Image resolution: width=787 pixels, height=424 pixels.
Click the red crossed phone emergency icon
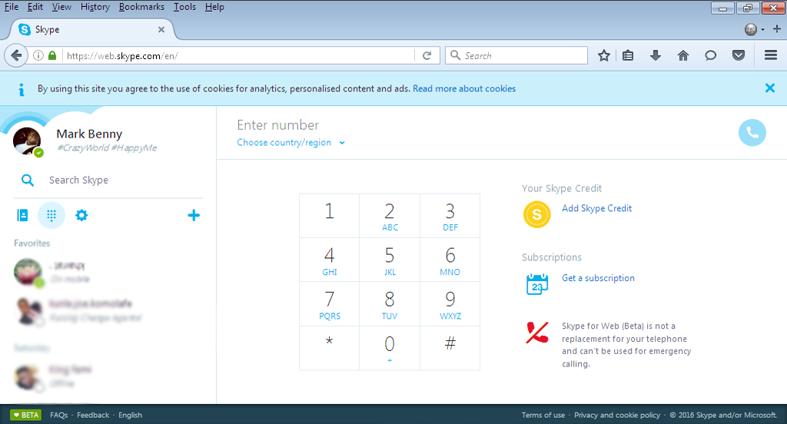pyautogui.click(x=536, y=332)
